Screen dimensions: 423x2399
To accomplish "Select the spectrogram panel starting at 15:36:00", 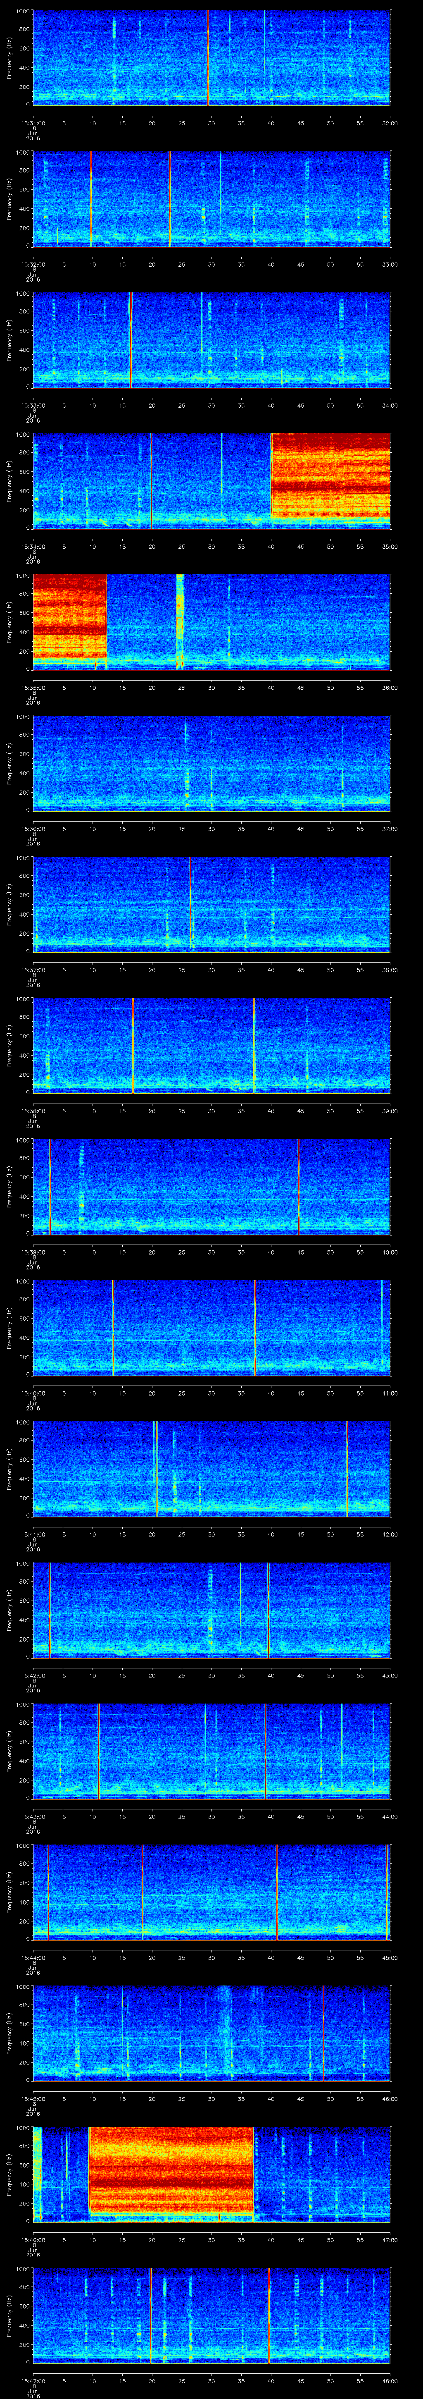I will pos(211,764).
